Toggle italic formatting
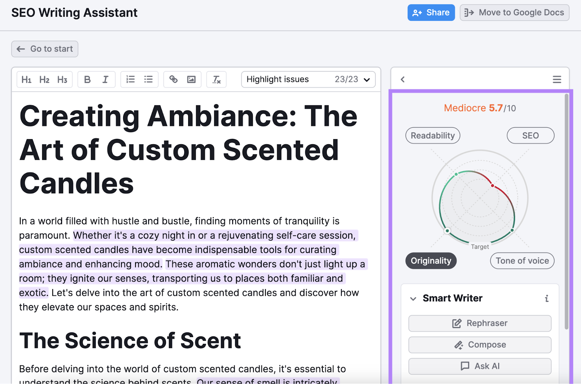This screenshot has width=581, height=384. tap(105, 79)
